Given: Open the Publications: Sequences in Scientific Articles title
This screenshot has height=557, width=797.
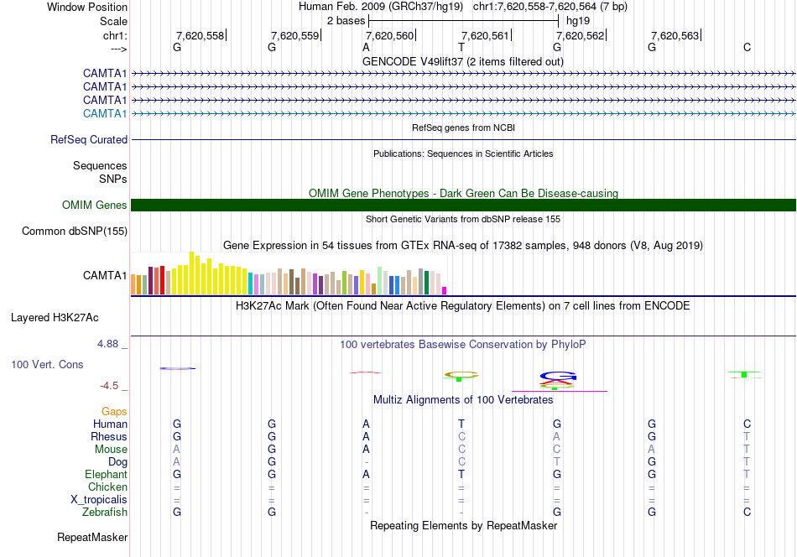Looking at the screenshot, I should coord(463,154).
